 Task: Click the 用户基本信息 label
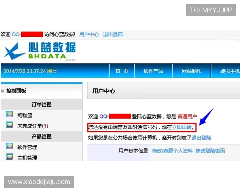click(x=133, y=151)
